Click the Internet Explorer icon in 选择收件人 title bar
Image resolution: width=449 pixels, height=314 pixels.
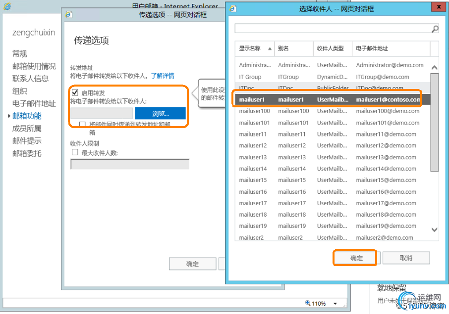coord(233,8)
